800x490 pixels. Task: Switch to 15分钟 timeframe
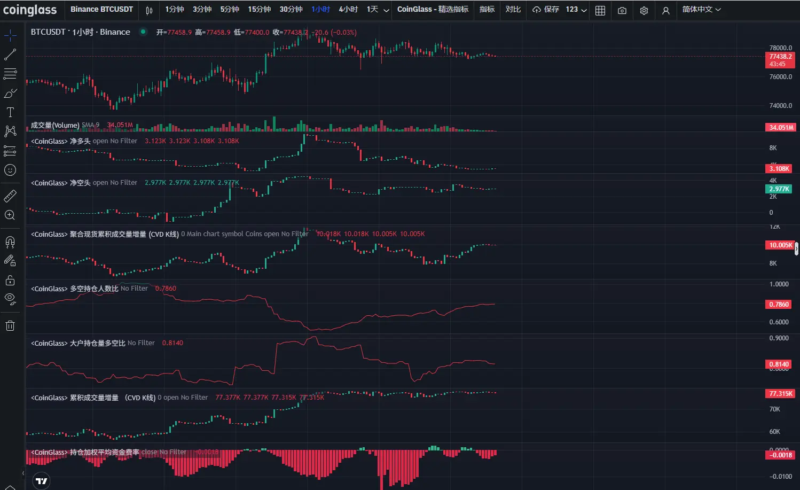coord(260,10)
